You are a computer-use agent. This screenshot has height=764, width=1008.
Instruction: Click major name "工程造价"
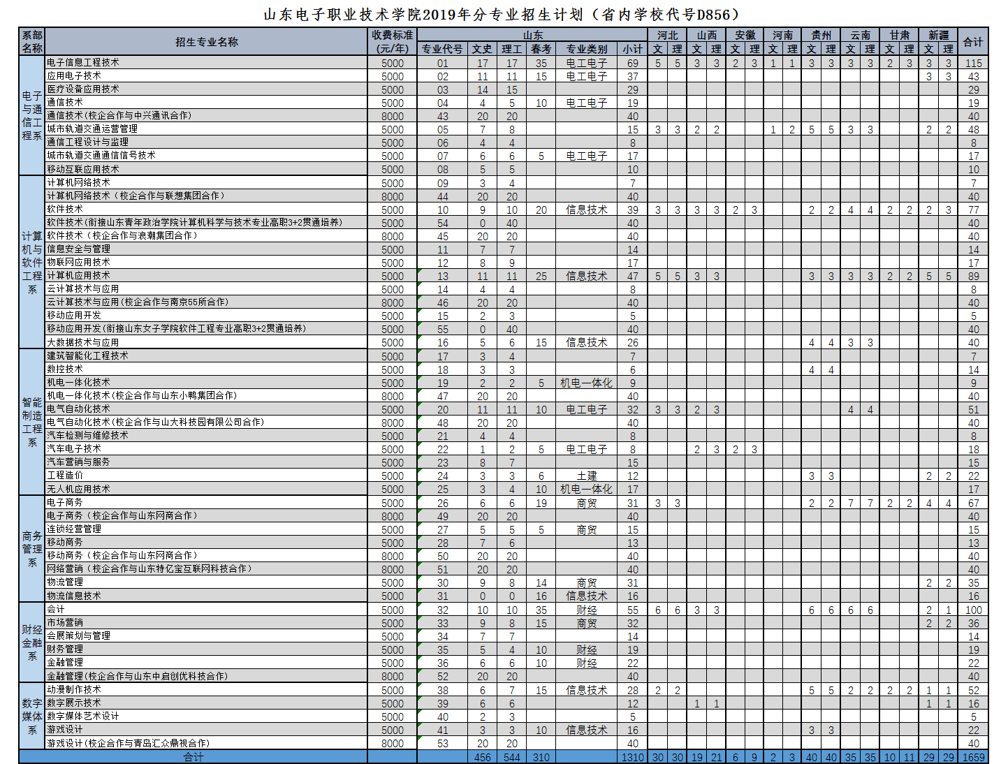coord(65,475)
